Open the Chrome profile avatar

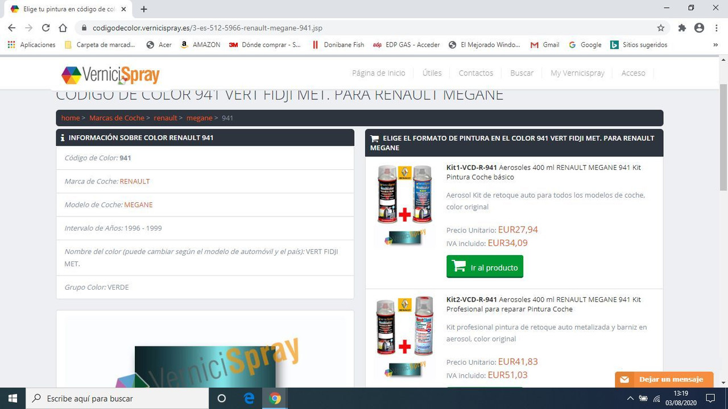pos(699,28)
